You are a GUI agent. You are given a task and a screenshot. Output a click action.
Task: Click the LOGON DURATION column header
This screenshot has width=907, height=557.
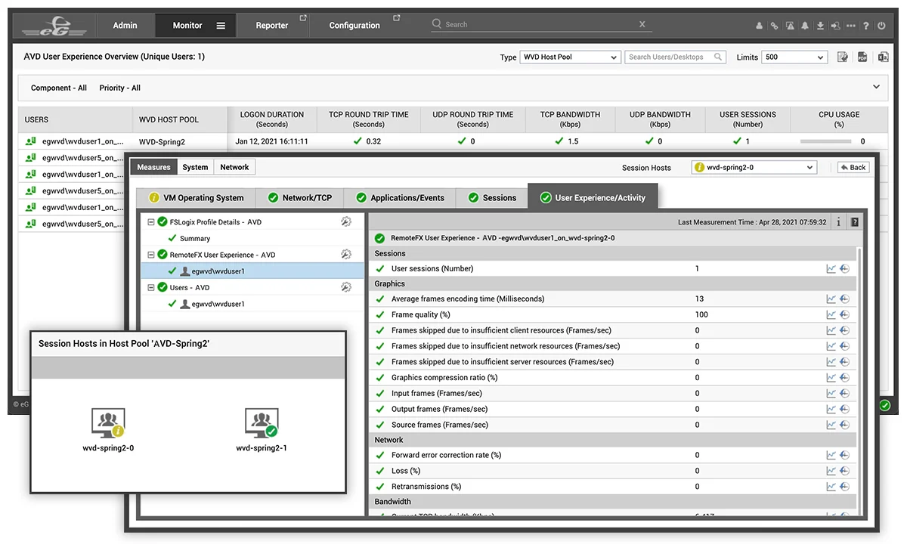pos(272,119)
